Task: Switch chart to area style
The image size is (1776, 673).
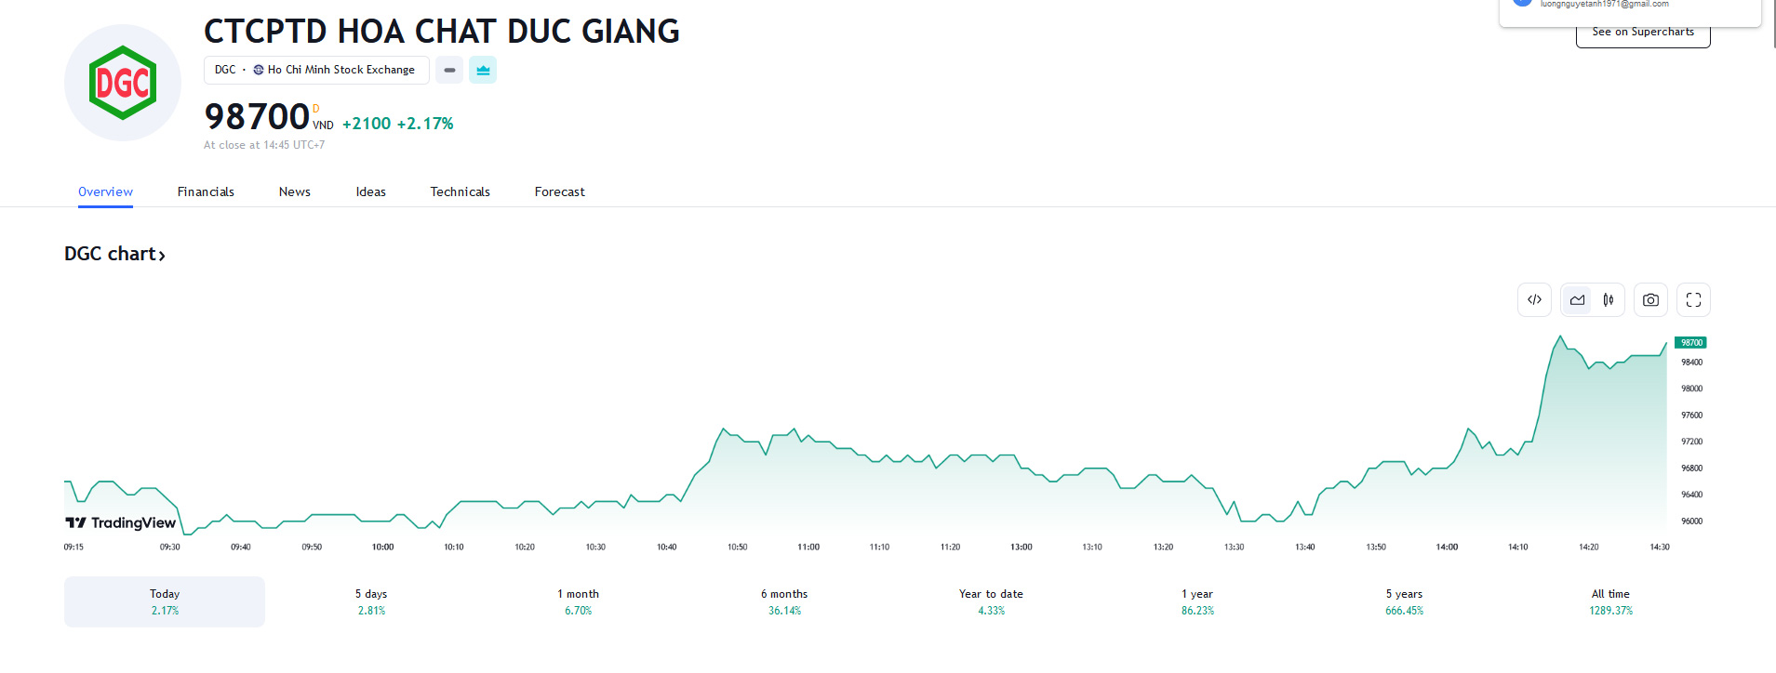Action: [1577, 300]
